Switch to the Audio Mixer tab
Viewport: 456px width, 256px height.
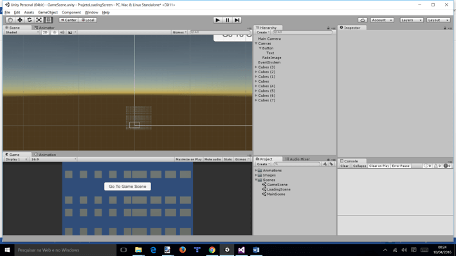click(298, 159)
